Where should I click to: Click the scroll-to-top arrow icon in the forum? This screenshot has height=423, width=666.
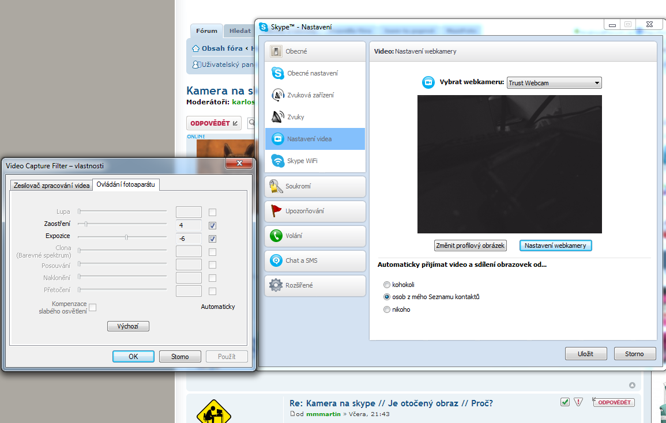pyautogui.click(x=632, y=385)
